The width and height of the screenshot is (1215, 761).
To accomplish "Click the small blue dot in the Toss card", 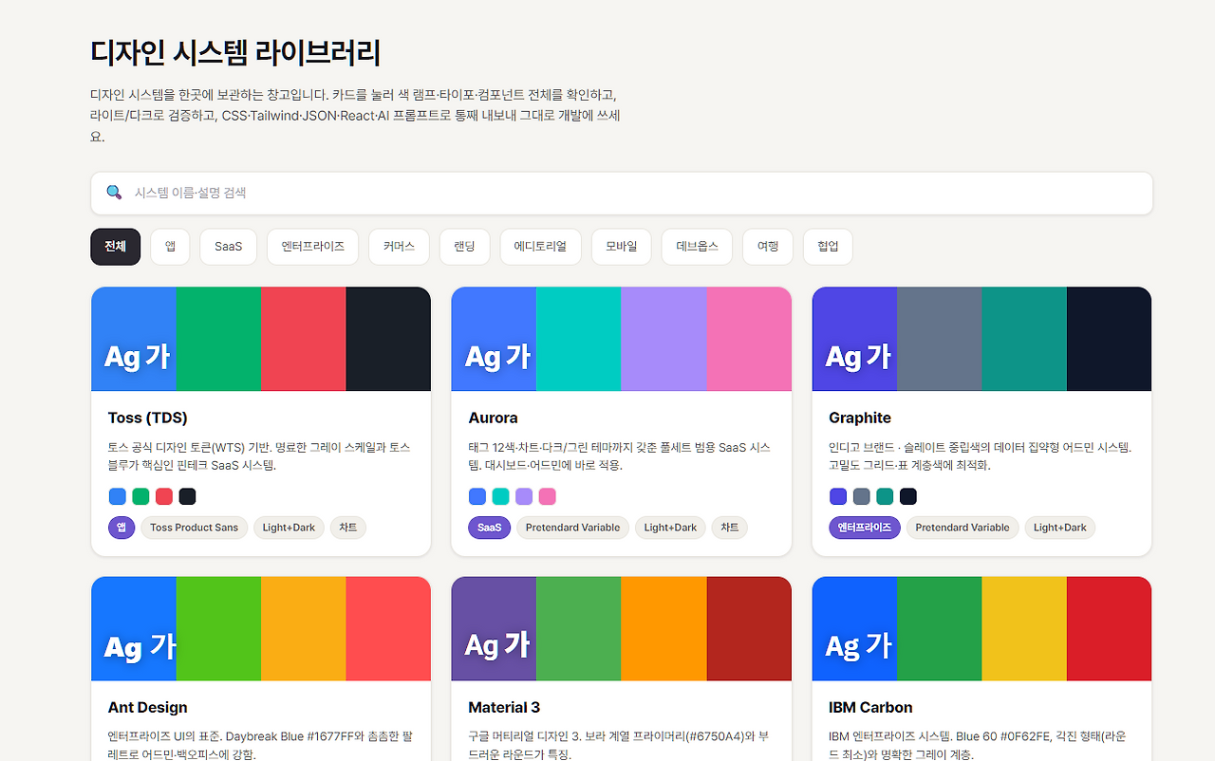I will (118, 496).
